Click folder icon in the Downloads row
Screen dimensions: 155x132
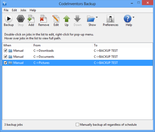(10, 51)
